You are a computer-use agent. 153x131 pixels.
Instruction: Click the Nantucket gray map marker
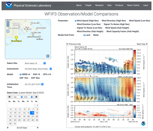click(39, 37)
